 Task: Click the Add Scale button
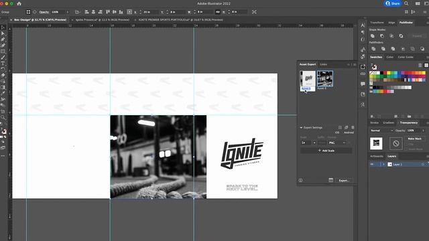point(326,151)
